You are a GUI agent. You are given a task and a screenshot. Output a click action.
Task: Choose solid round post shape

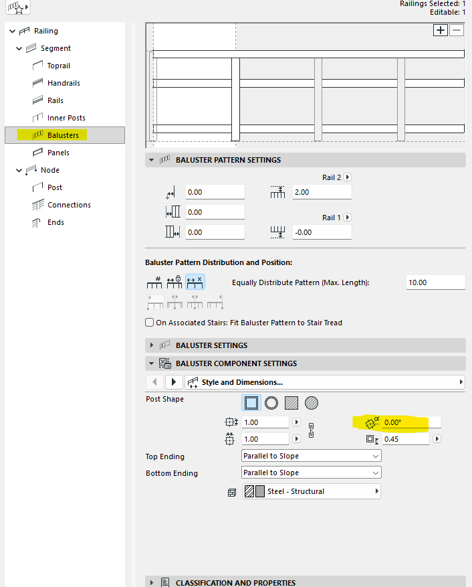tap(312, 403)
